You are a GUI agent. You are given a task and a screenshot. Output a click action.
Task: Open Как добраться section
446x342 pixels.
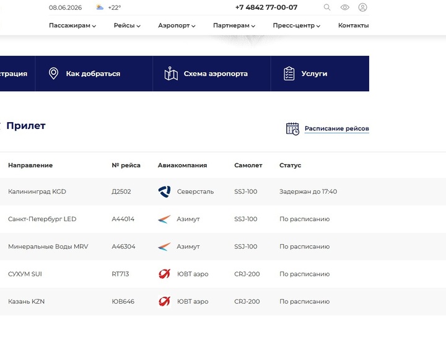(94, 74)
